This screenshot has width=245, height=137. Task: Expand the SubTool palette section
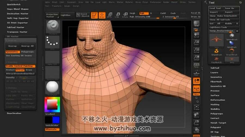click(215, 68)
